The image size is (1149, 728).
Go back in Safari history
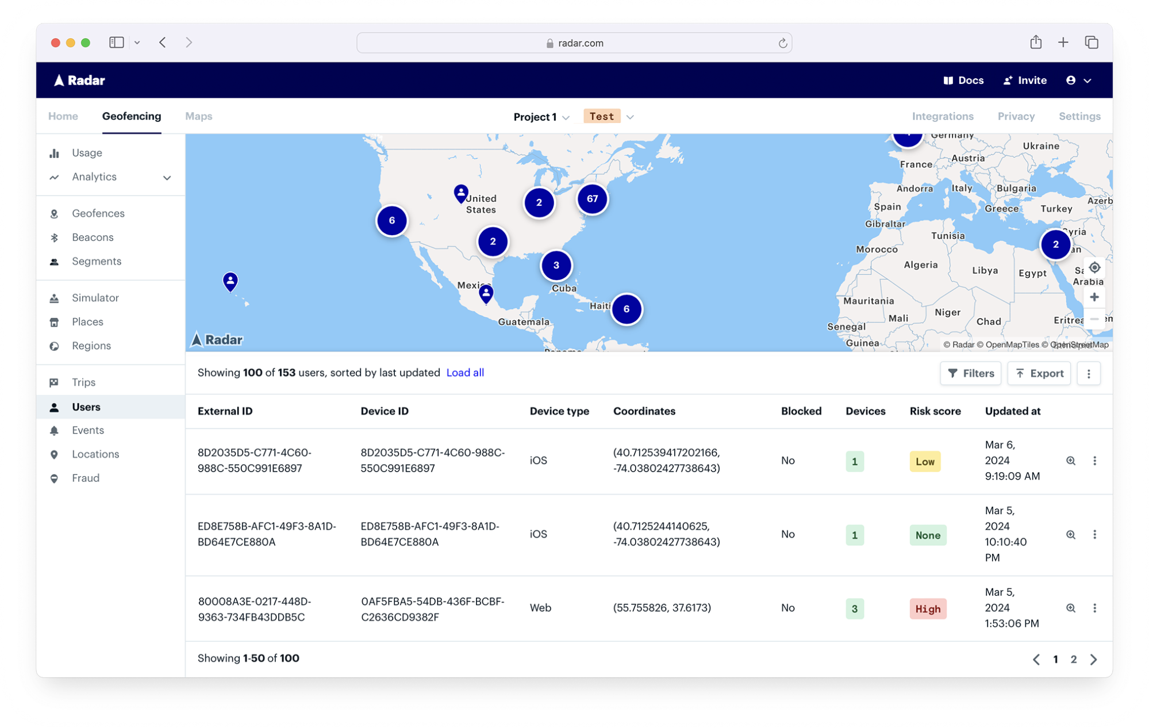(163, 42)
